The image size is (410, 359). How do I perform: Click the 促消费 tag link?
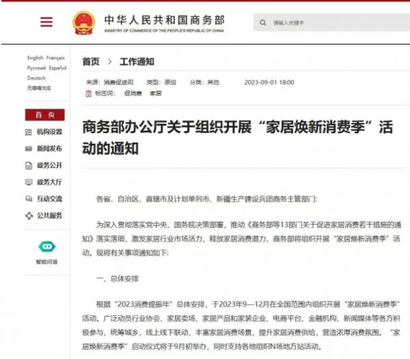[133, 93]
